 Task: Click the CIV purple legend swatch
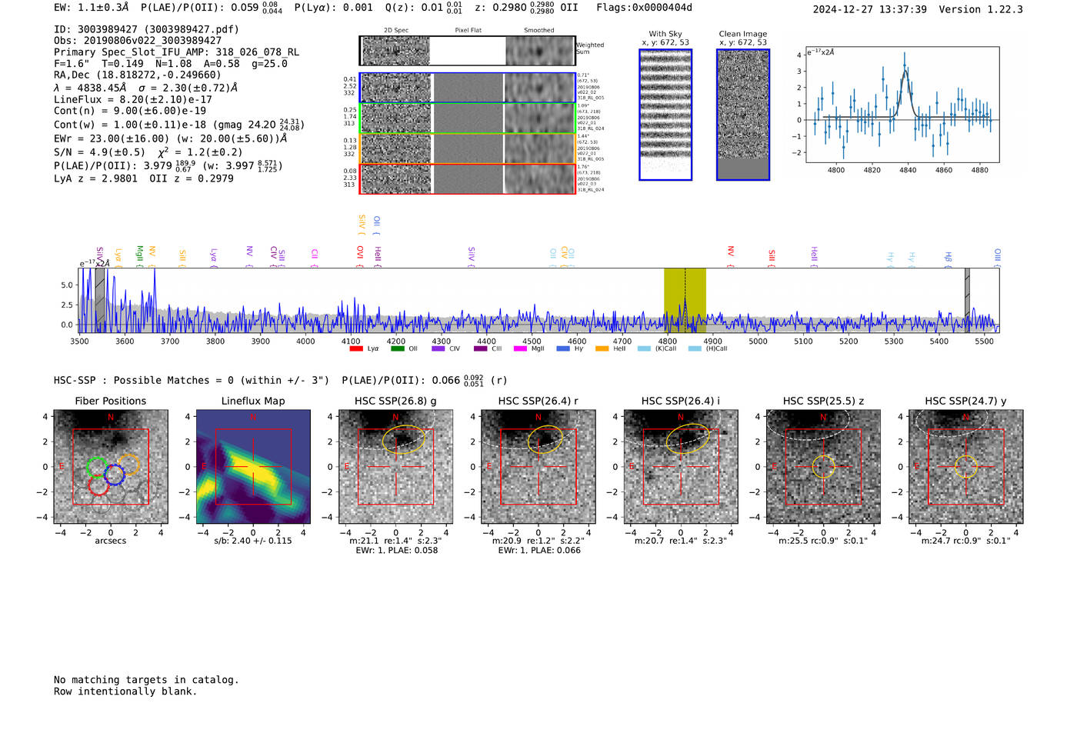[438, 348]
